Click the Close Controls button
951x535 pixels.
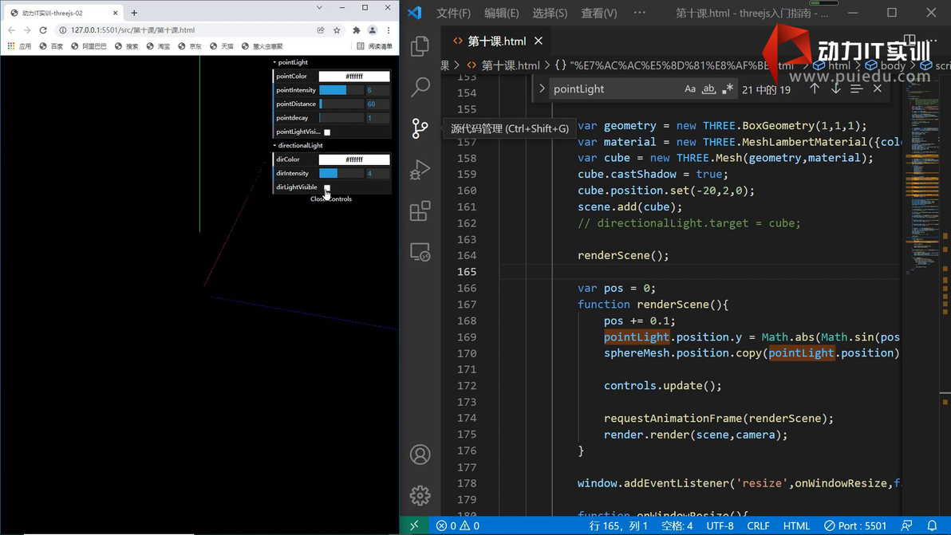point(331,199)
